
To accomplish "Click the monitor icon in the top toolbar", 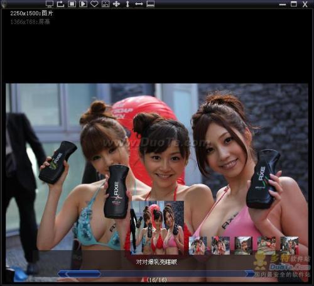I will (50, 4).
